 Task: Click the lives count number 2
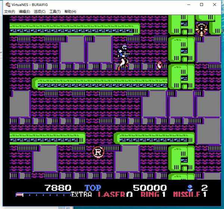point(205,188)
